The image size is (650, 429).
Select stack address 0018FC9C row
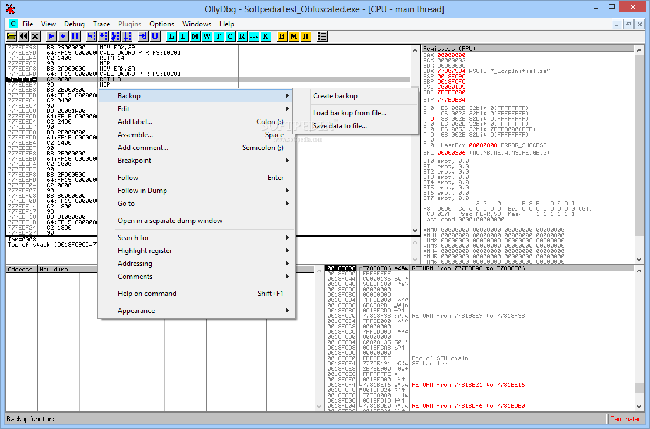pyautogui.click(x=341, y=268)
